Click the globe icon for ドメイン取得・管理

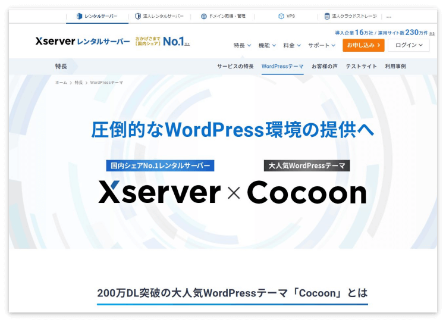pyautogui.click(x=203, y=16)
